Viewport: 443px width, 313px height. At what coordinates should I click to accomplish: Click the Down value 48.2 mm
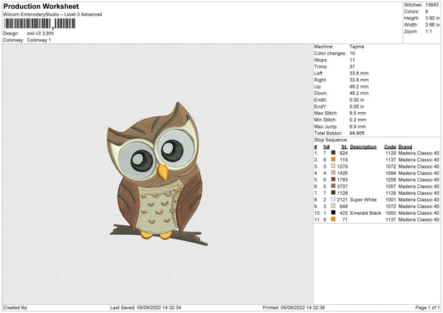point(359,93)
